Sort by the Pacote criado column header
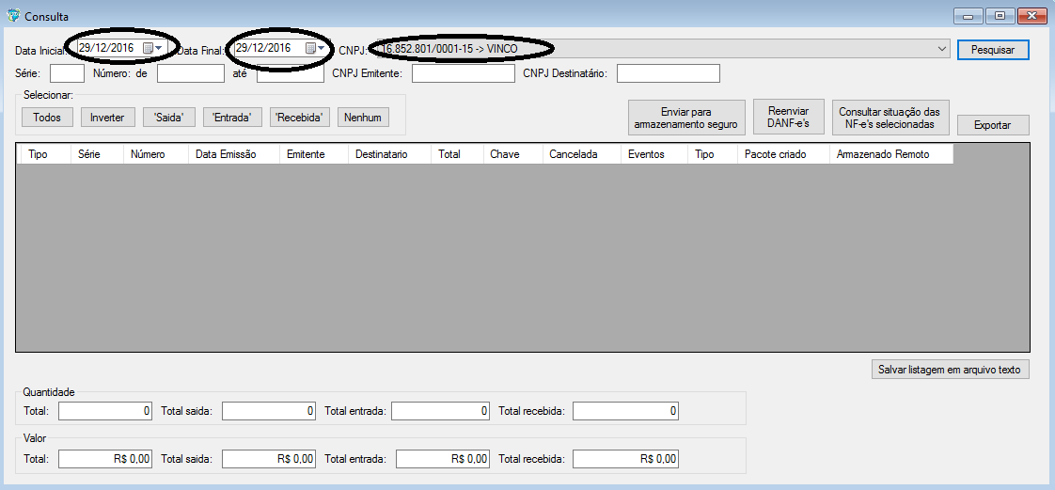Screen dimensions: 1055x490 coord(783,154)
